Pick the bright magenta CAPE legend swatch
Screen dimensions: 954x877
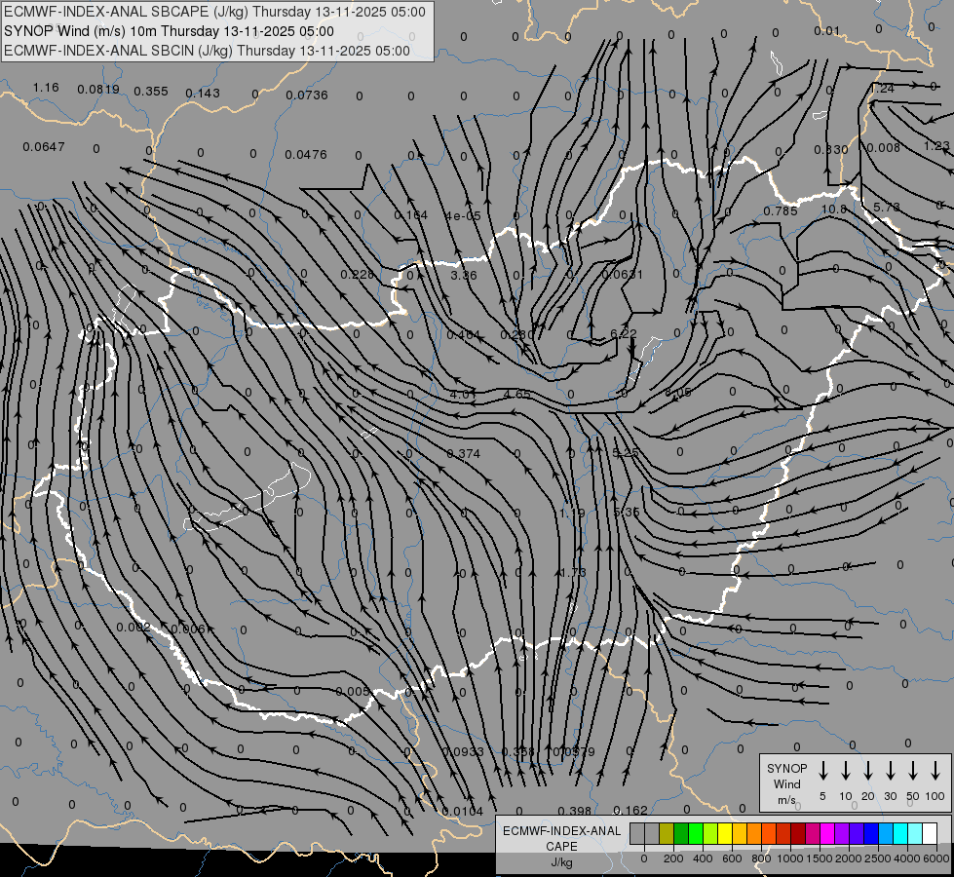coord(827,833)
